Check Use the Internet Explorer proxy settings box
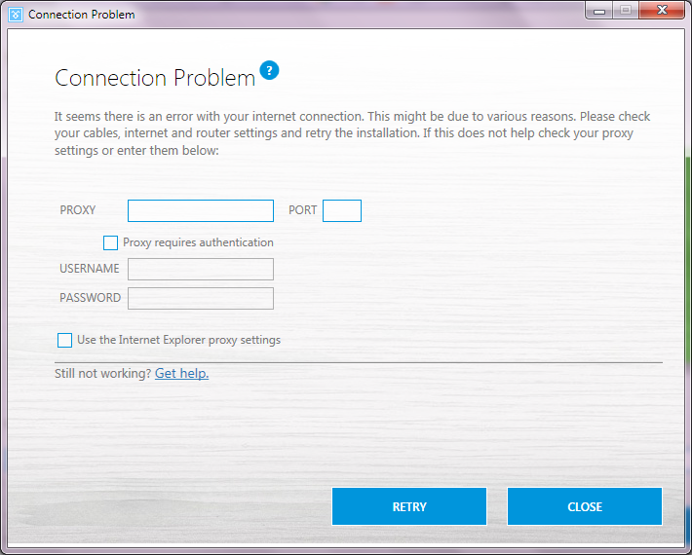This screenshot has width=692, height=555. pos(65,341)
